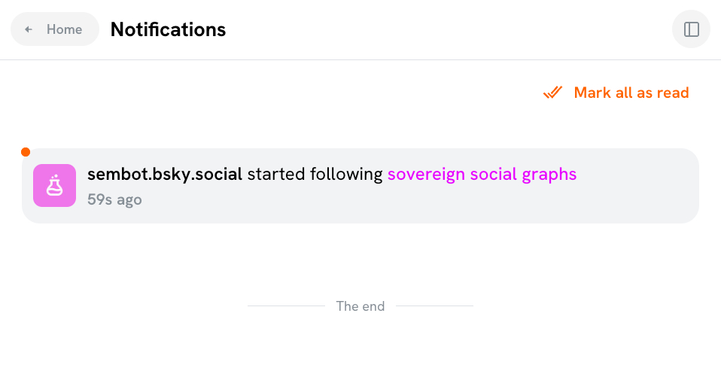Click the words started following
This screenshot has width=721, height=377.
point(315,175)
